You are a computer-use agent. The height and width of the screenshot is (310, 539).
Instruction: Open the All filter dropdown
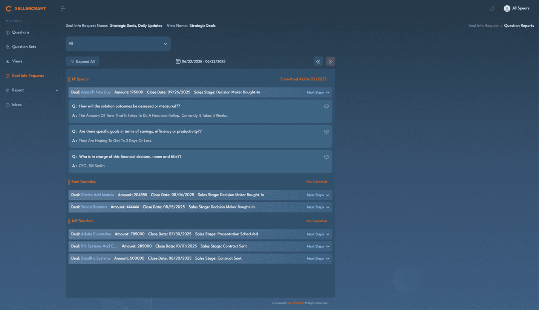pos(118,44)
